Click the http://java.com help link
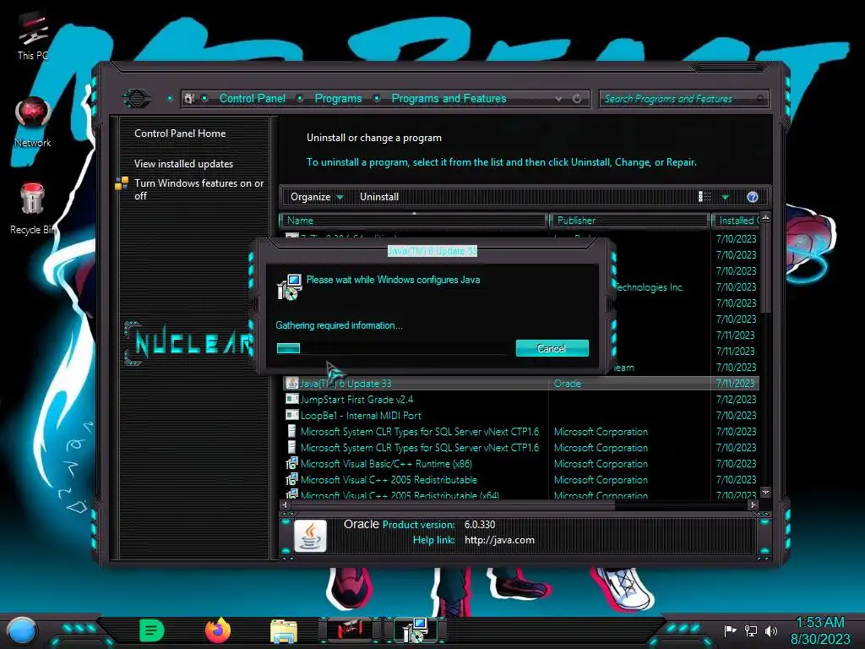Image resolution: width=865 pixels, height=649 pixels. pos(499,540)
